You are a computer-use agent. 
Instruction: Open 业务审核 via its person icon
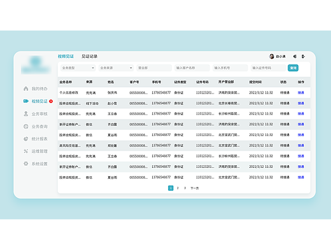pyautogui.click(x=26, y=114)
